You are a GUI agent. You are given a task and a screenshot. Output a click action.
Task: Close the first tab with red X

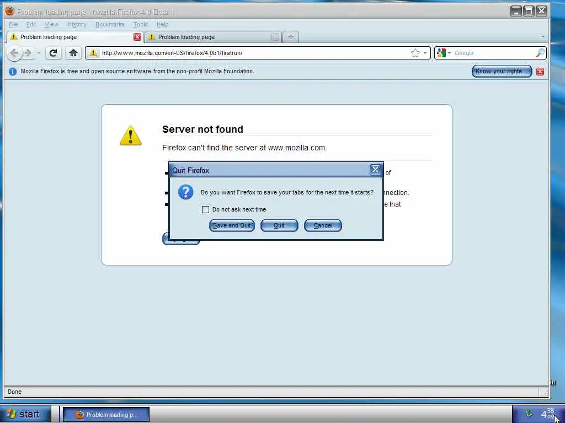pos(137,37)
